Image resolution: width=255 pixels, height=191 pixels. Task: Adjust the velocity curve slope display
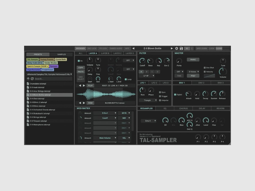point(209,76)
